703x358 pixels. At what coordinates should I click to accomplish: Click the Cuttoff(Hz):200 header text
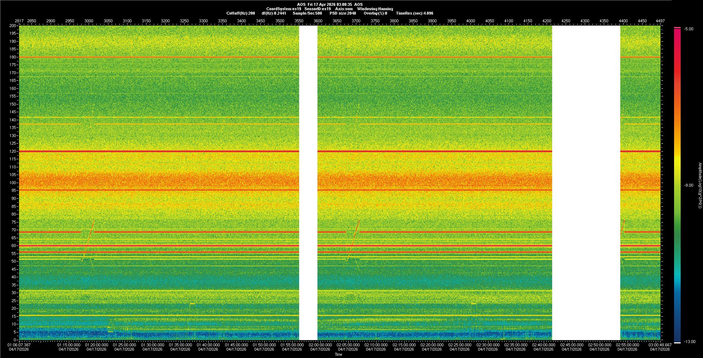(x=241, y=13)
